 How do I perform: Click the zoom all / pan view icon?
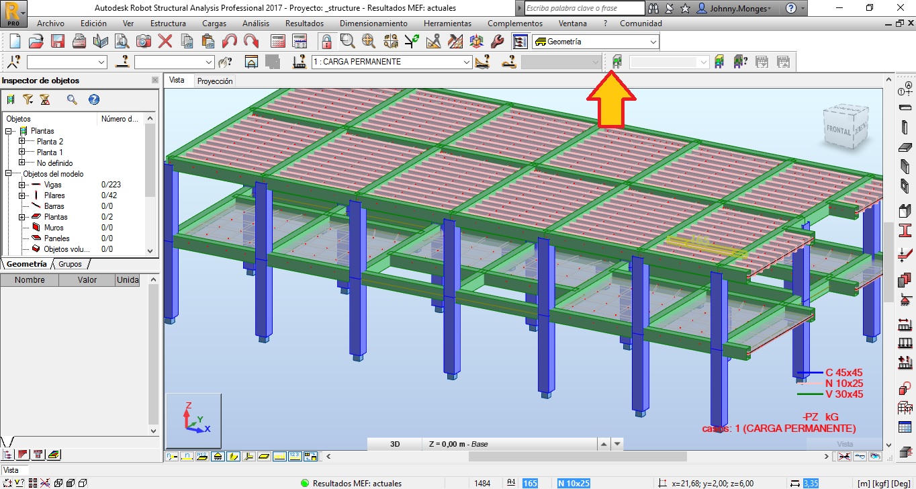pyautogui.click(x=369, y=42)
